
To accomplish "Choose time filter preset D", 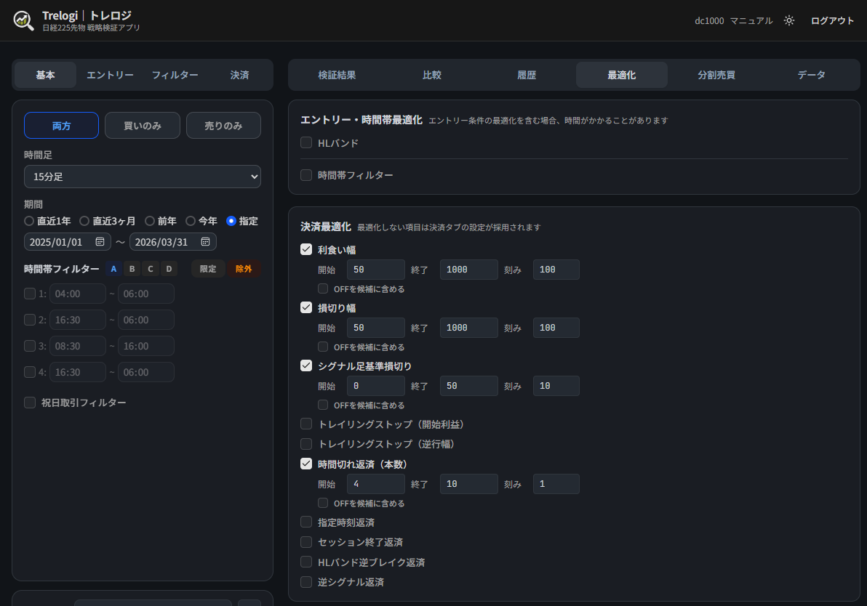I will pyautogui.click(x=169, y=269).
